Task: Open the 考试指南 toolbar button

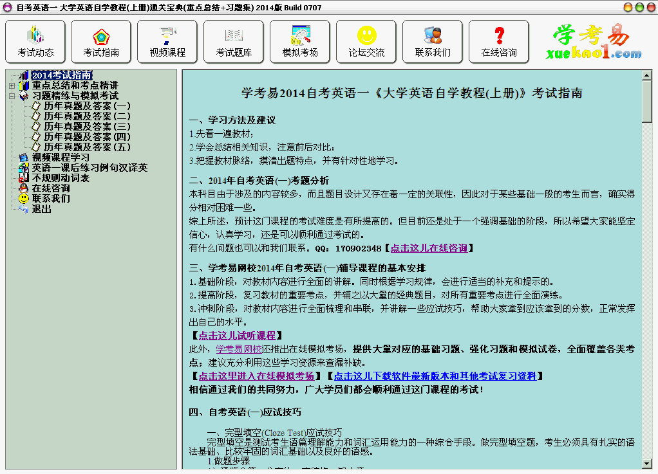Action: coord(101,42)
